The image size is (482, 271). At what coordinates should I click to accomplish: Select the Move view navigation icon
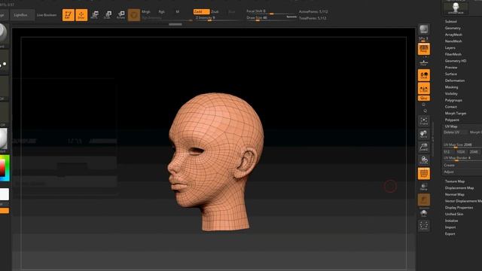[424, 134]
